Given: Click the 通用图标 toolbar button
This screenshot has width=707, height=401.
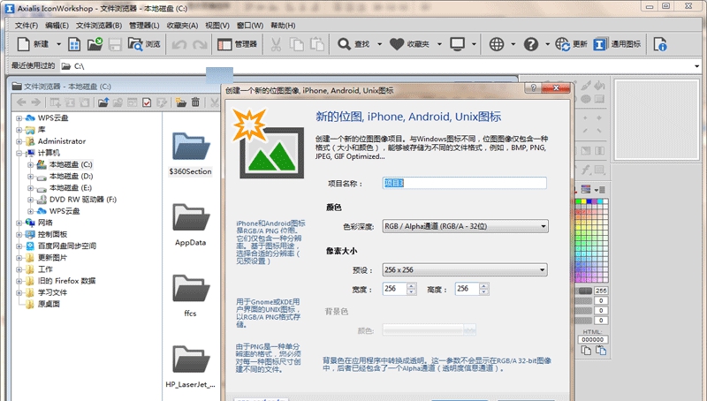Looking at the screenshot, I should pos(617,44).
